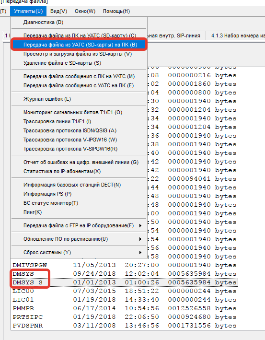The width and height of the screenshot is (265, 340).
Task: Expand Сброс системы (Y) submenu
Action: point(79,253)
